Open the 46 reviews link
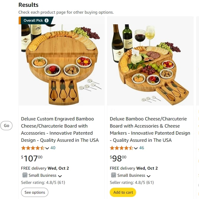Image resolution: width=199 pixels, height=199 pixels. pyautogui.click(x=142, y=148)
